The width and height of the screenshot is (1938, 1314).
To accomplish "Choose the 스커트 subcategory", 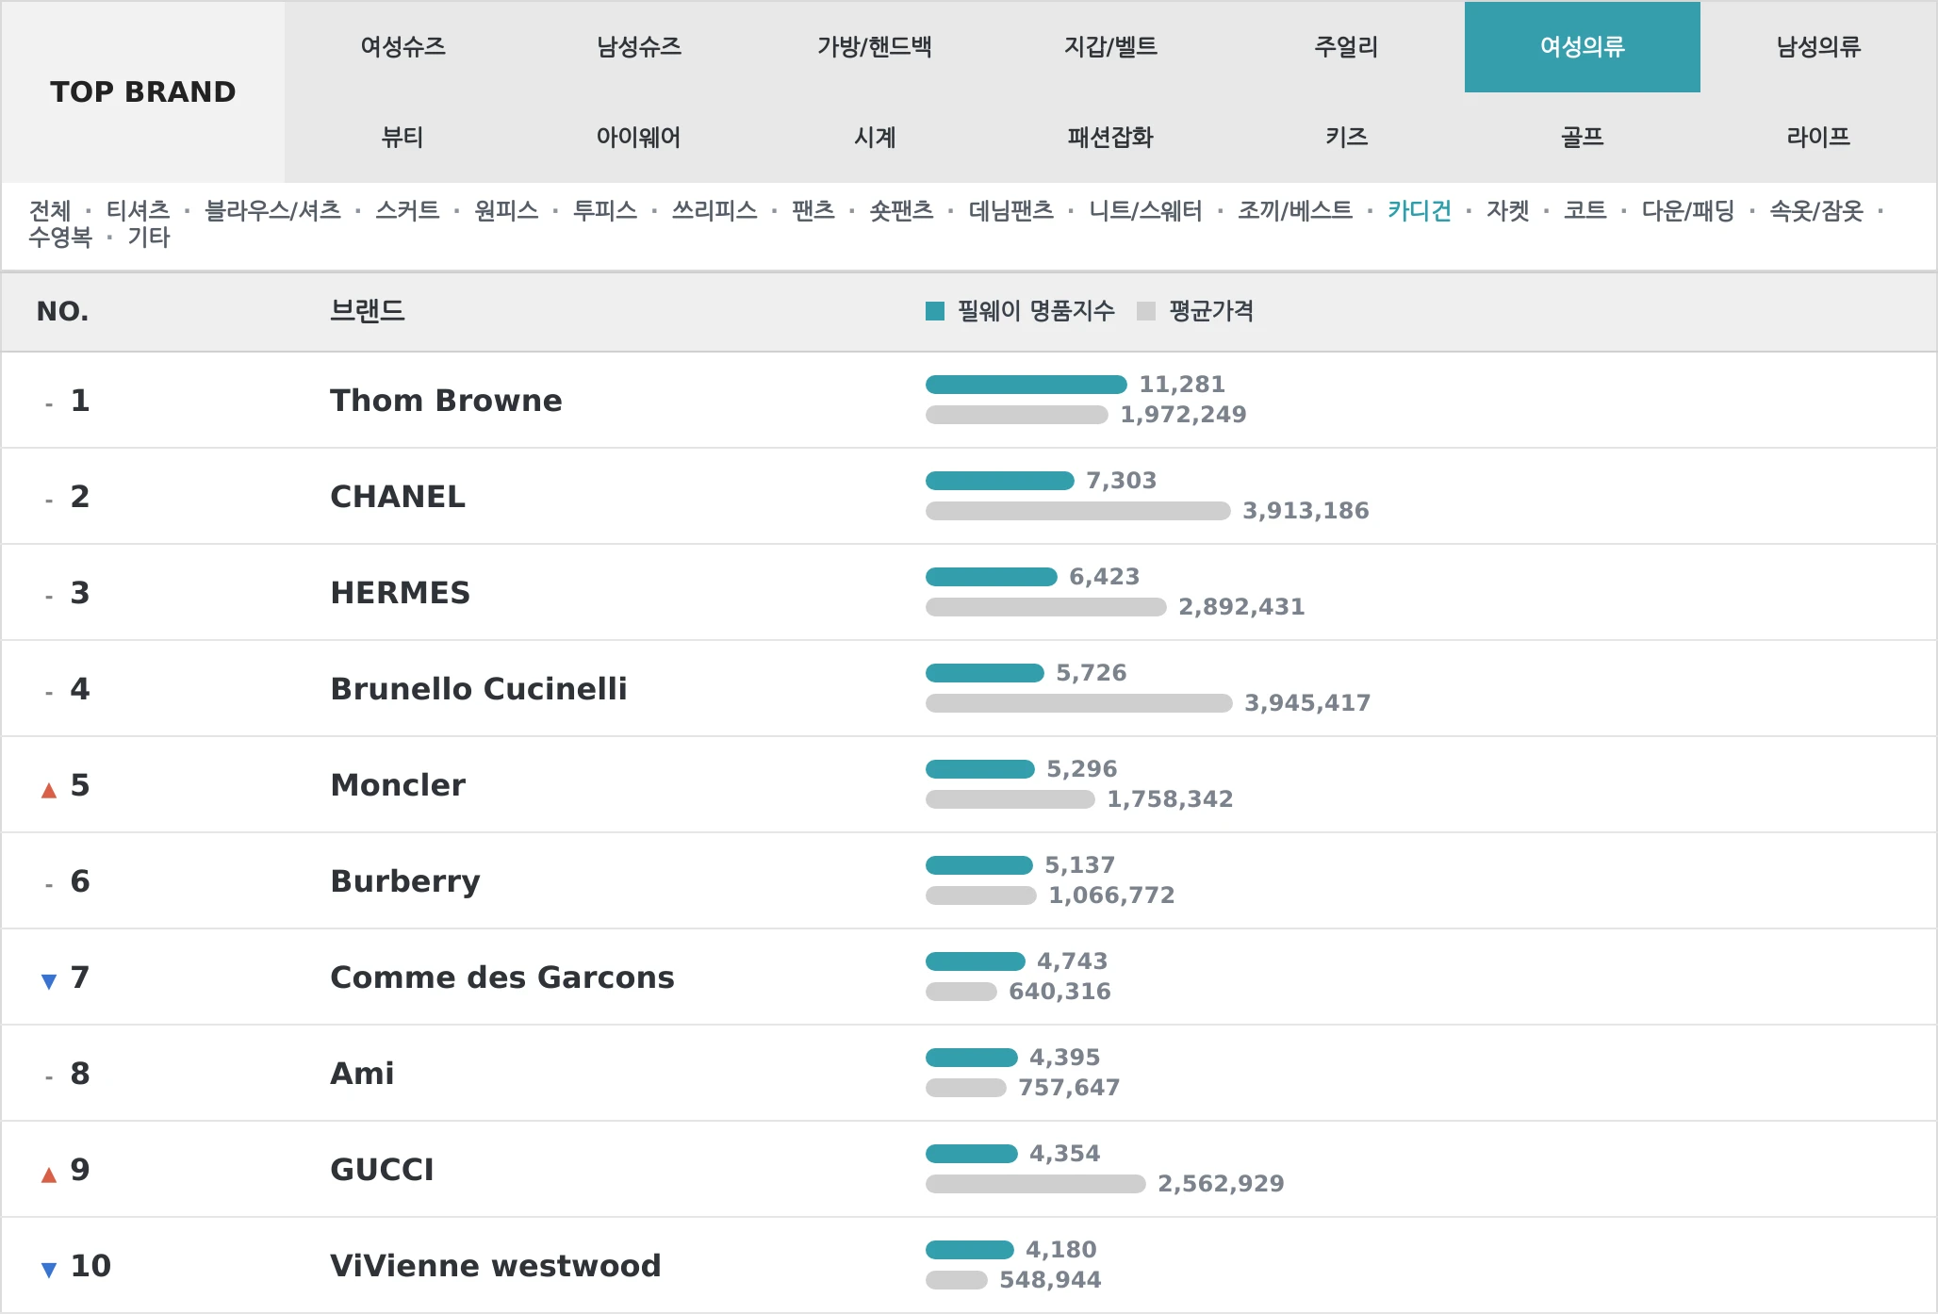I will [407, 210].
